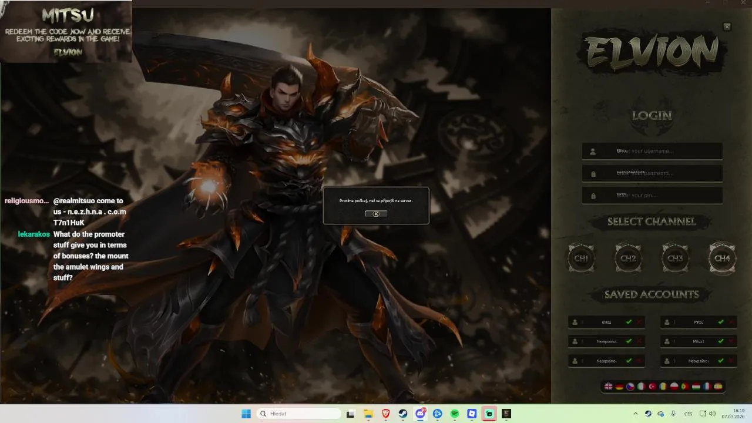Viewport: 752px width, 423px height.
Task: Focus the username input field
Action: 652,151
